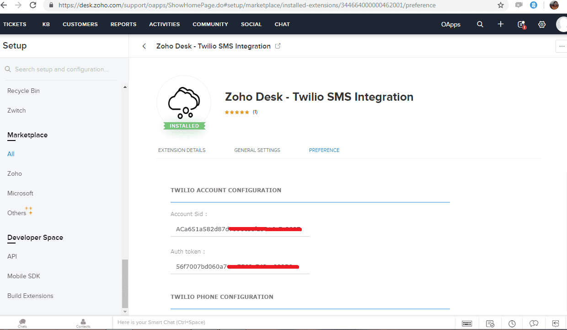Go back using the left chevron

click(x=144, y=46)
